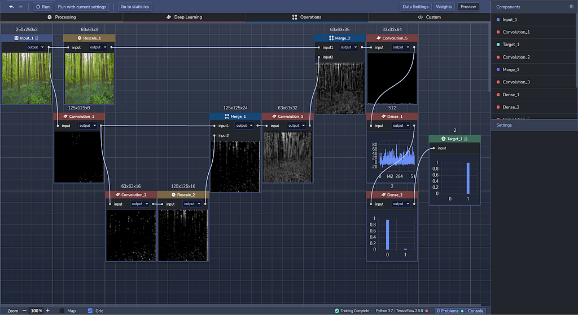Click the Target_1 node lock icon
Viewport: 578px width, 315px height.
tap(466, 139)
